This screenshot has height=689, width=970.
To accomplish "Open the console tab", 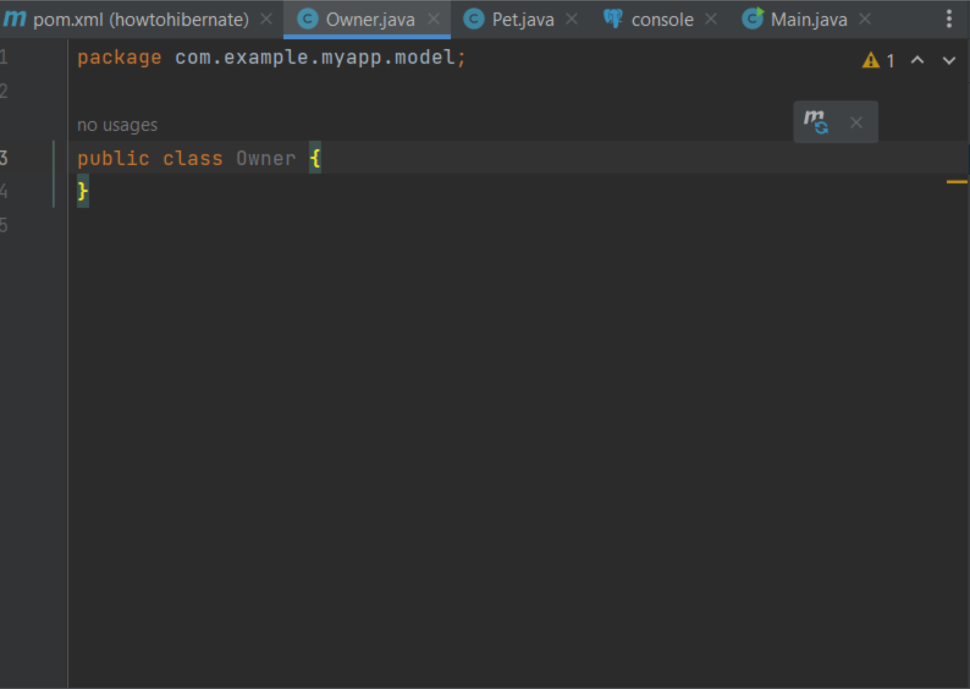I will (662, 20).
